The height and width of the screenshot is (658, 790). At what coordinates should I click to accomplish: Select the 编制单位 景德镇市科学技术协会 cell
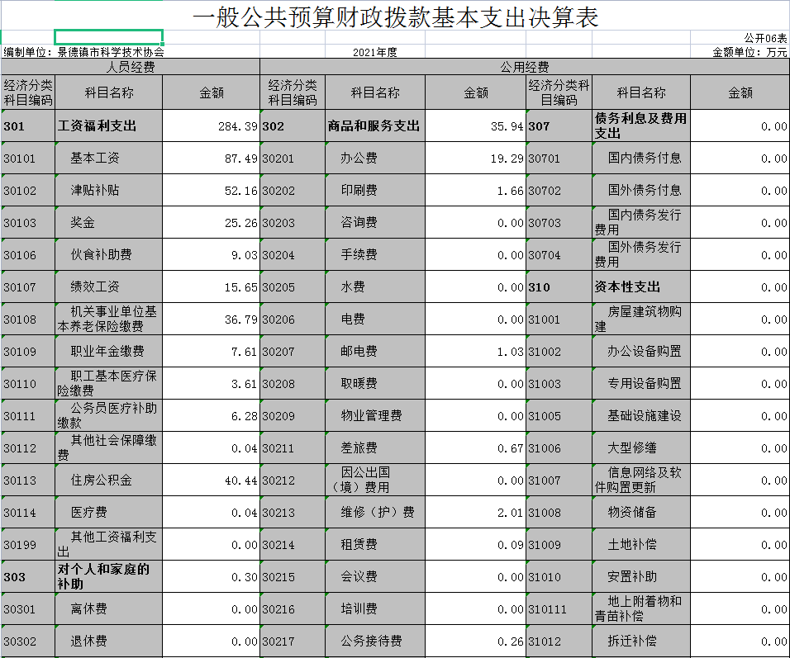[x=84, y=52]
